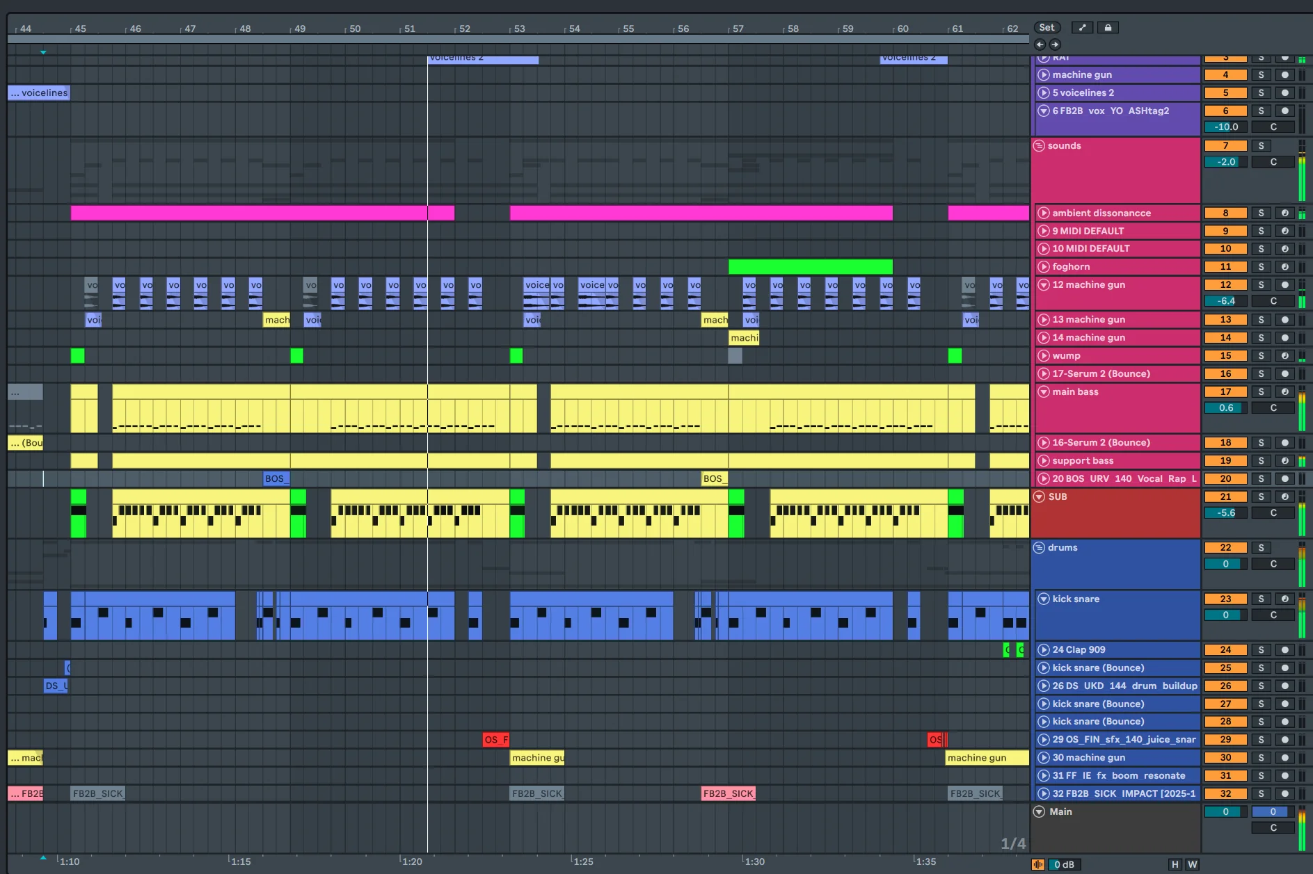Deactivate track 4 machine gun activator
The width and height of the screenshot is (1313, 874).
pos(1226,75)
